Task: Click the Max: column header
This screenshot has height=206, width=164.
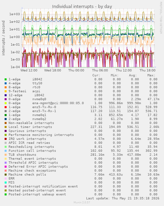Action: pyautogui.click(x=151, y=75)
